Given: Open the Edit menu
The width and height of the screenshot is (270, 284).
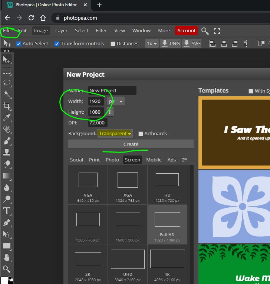Looking at the screenshot, I should pyautogui.click(x=22, y=30).
